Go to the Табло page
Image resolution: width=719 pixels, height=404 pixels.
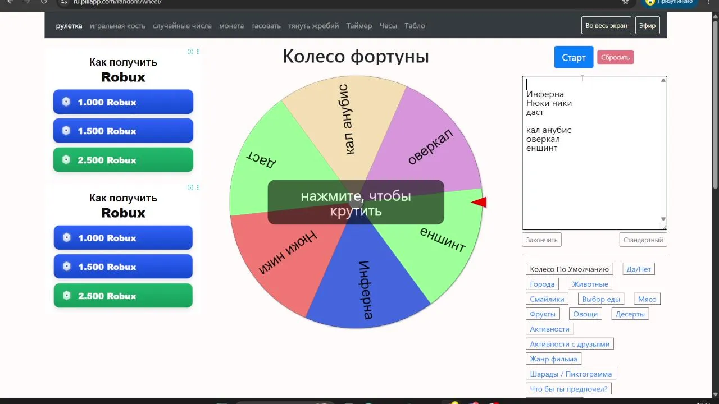tap(415, 26)
